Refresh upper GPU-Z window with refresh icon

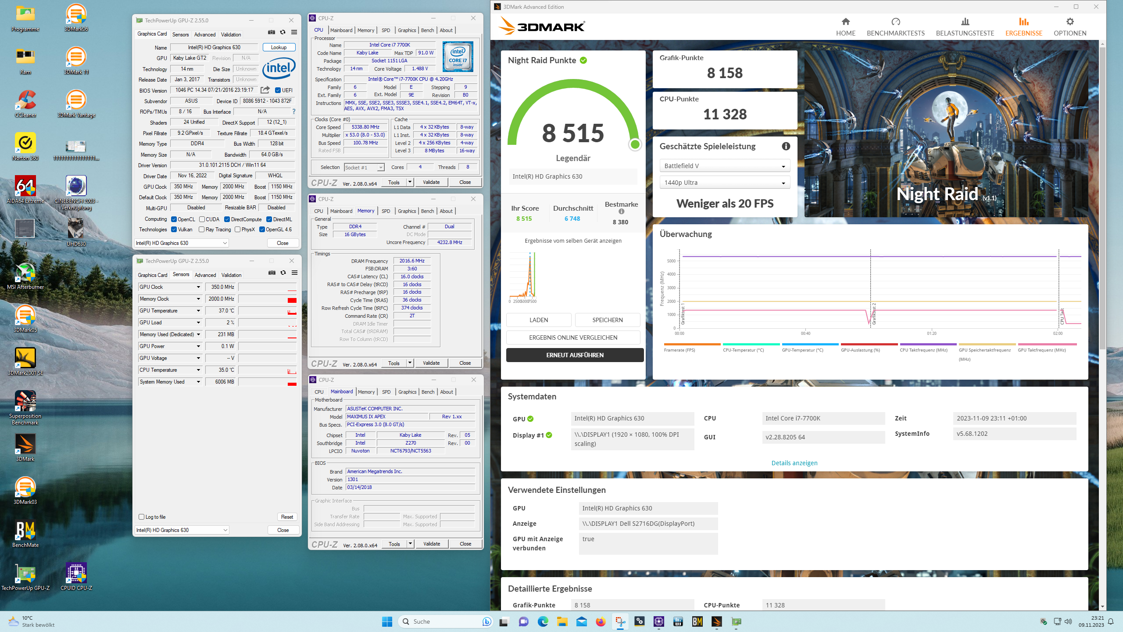[x=283, y=32]
